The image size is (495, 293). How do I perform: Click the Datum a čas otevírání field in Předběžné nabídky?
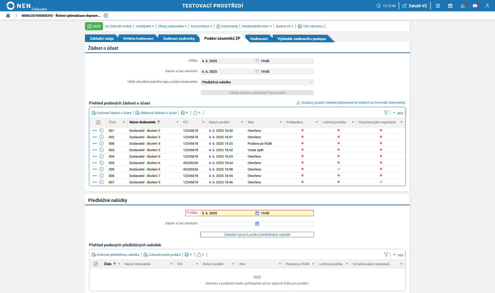227,224
